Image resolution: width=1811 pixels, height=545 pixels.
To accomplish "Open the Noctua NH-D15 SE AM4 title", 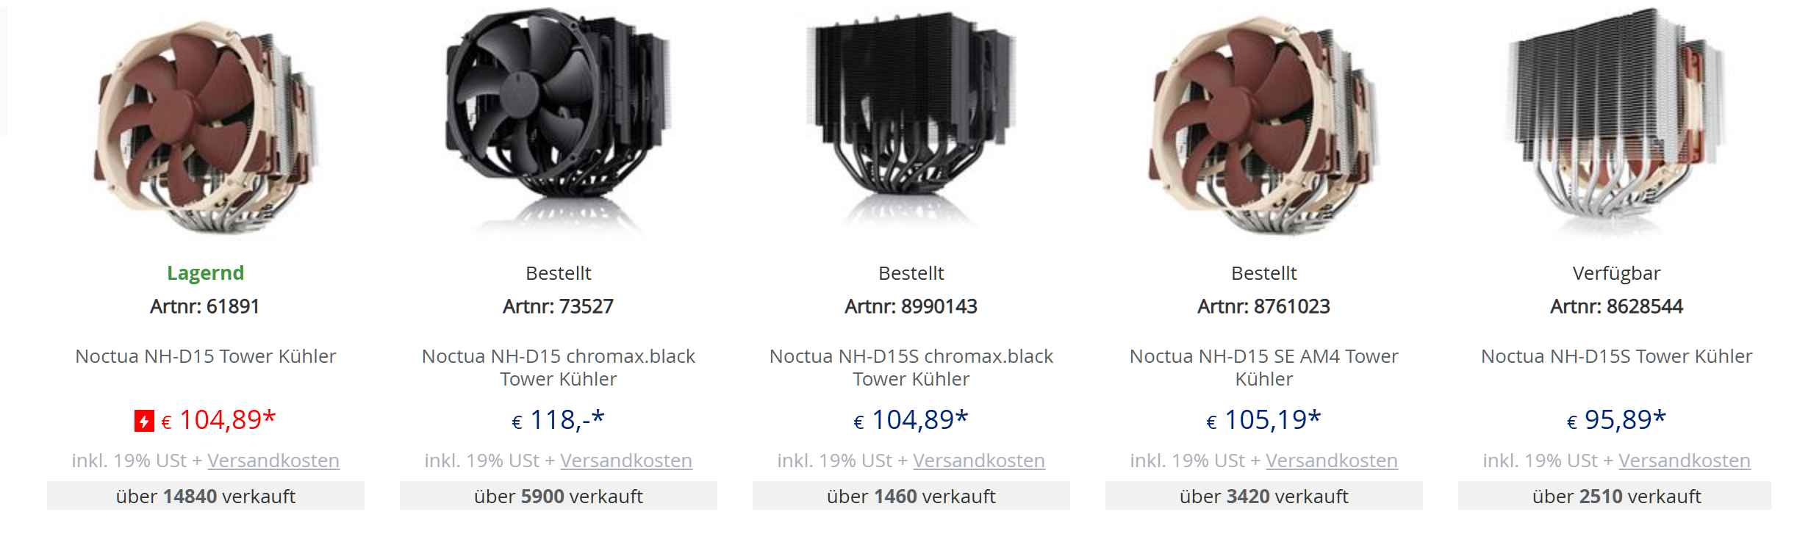I will pos(1264,367).
